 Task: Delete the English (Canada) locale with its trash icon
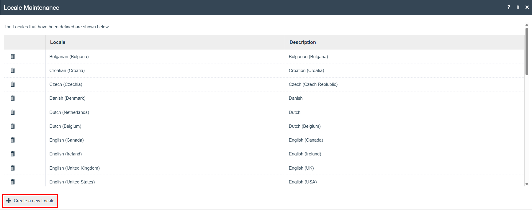[x=13, y=140]
